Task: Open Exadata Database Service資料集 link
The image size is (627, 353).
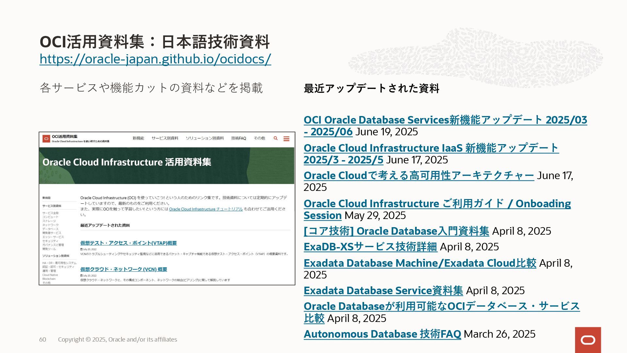Action: click(383, 291)
